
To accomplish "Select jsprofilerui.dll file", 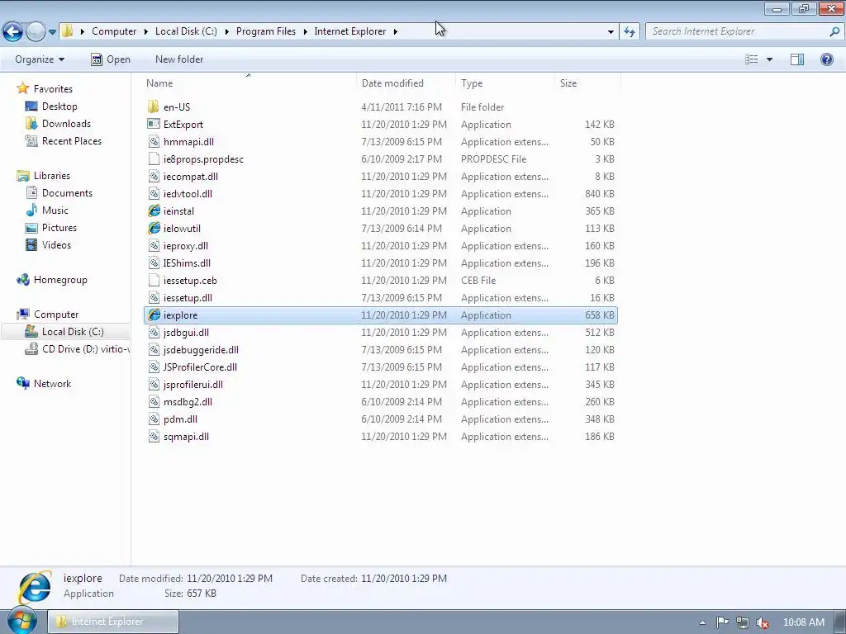I will 193,385.
